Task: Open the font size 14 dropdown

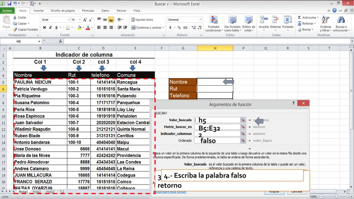Action: (x=80, y=20)
